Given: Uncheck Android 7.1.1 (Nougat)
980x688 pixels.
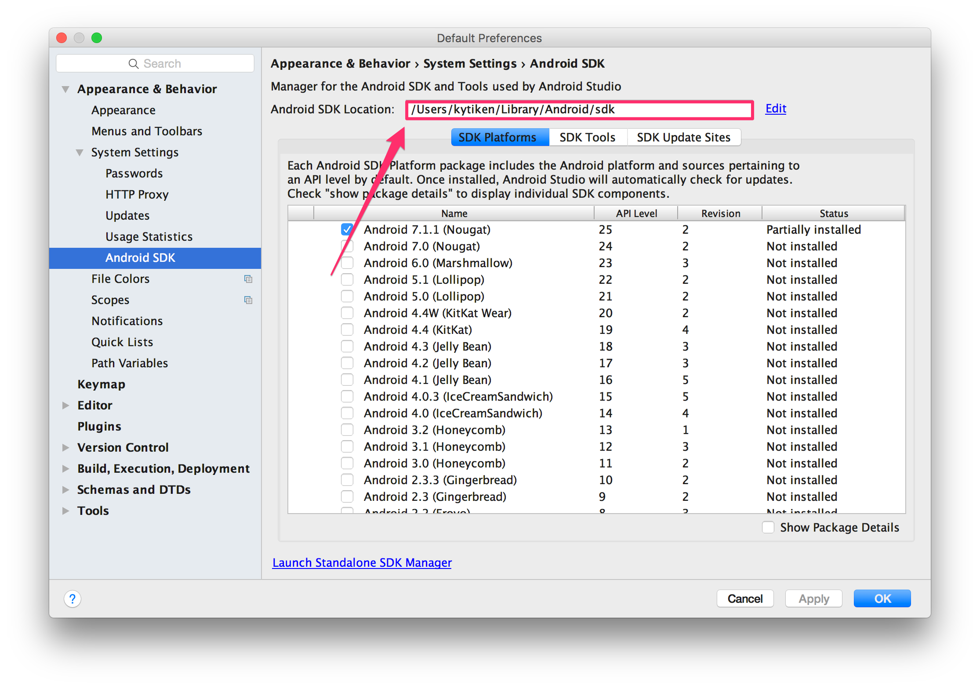Looking at the screenshot, I should pos(347,229).
